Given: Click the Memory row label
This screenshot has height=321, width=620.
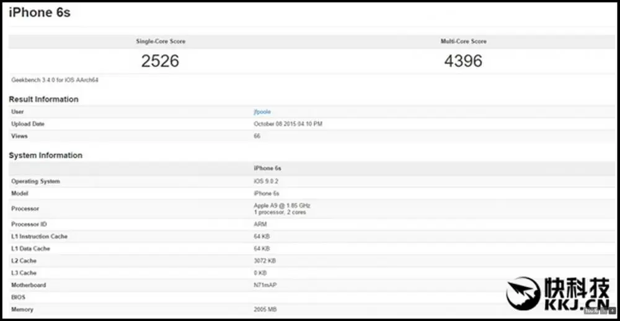Looking at the screenshot, I should tap(22, 310).
